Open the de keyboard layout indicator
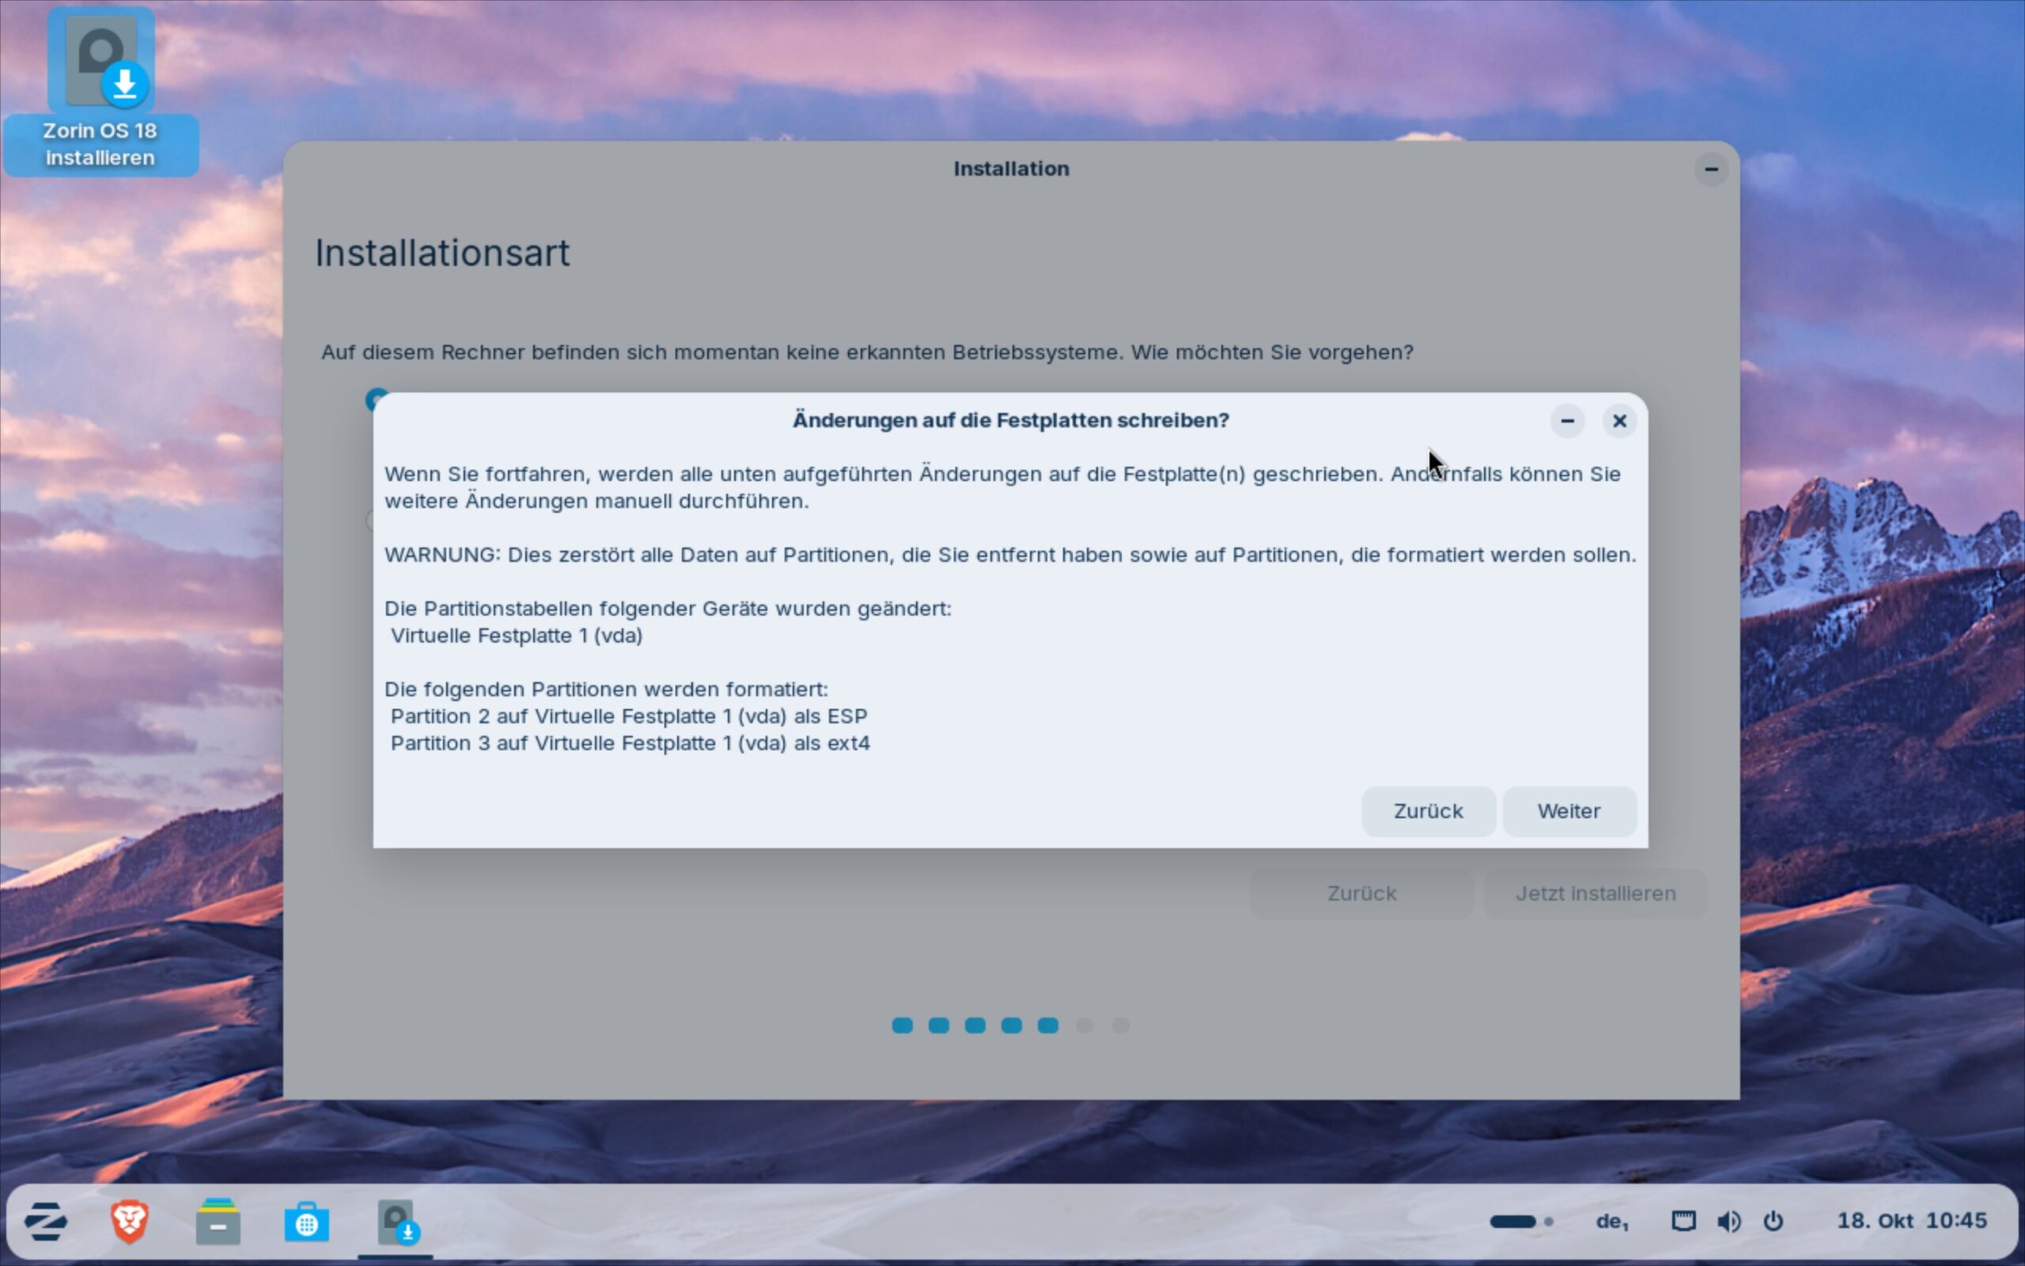Image resolution: width=2025 pixels, height=1266 pixels. [x=1611, y=1221]
